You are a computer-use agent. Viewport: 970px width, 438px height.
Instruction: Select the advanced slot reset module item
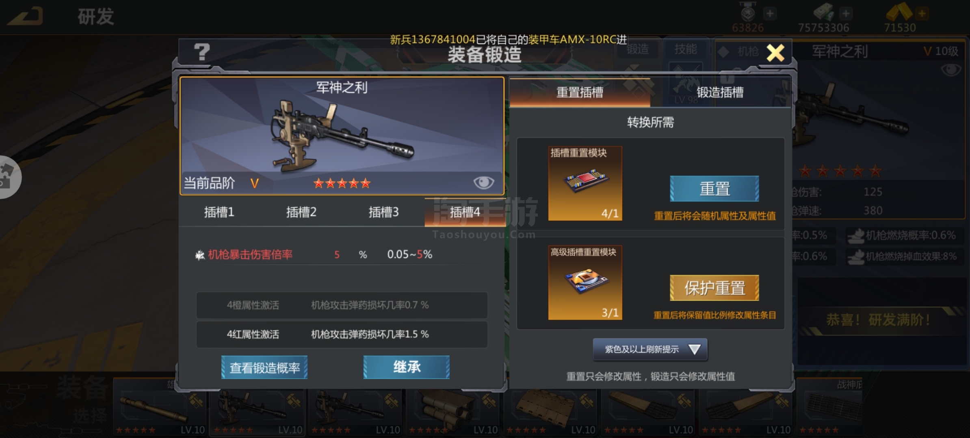[x=585, y=283]
